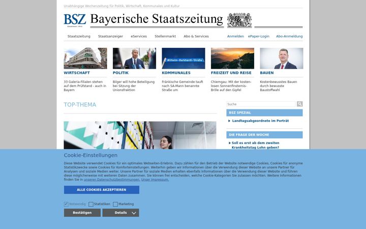
Task: Open the Abo & Services menu
Action: tap(196, 36)
